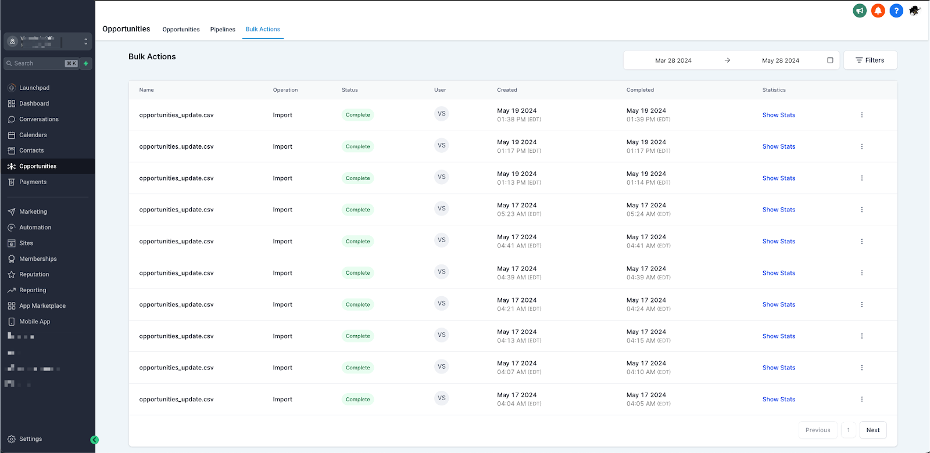
Task: Open Opportunities in the sidebar
Action: coord(48,166)
